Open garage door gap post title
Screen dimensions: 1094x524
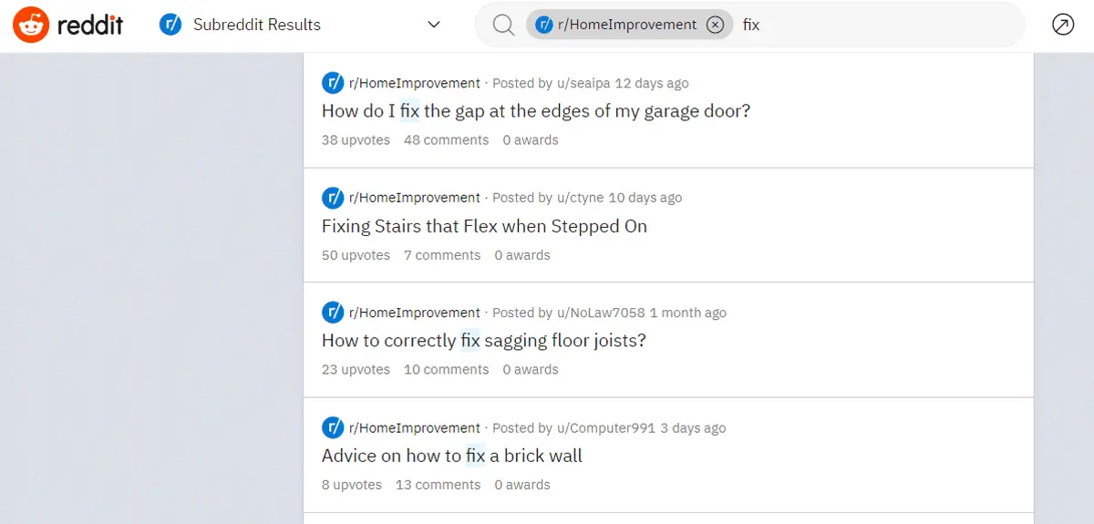[x=536, y=111]
